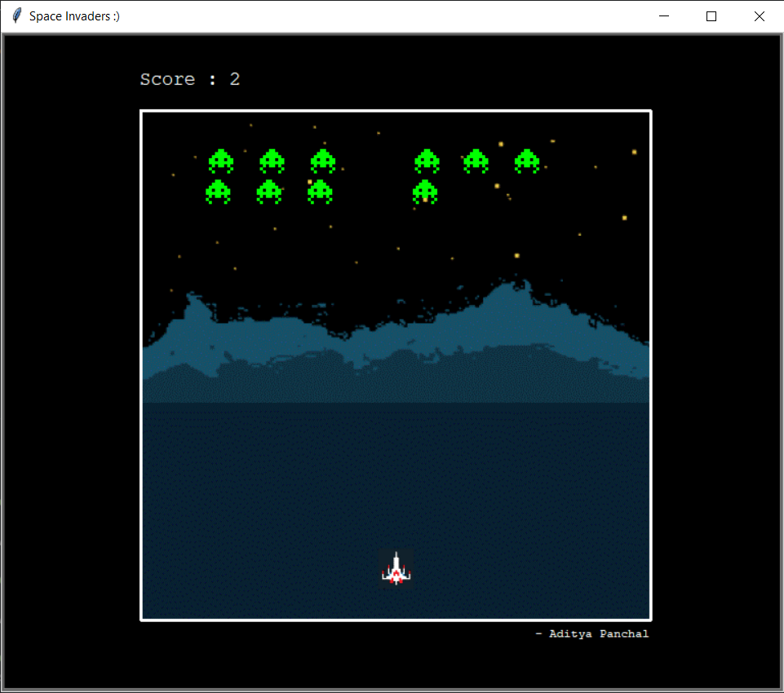This screenshot has height=693, width=784.
Task: Minimize the Space Invaders window
Action: (x=664, y=16)
